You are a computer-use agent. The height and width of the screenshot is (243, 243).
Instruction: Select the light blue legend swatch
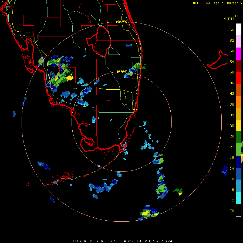(238, 186)
